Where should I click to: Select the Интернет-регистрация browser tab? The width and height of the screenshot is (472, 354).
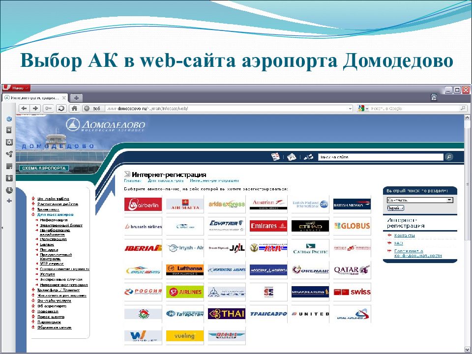tap(35, 98)
